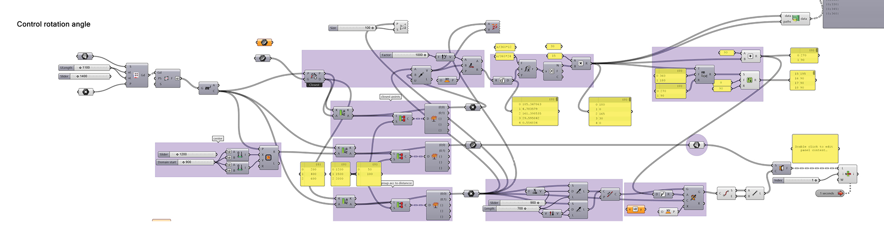The width and height of the screenshot is (884, 228).
Task: Click the Rotate component icon
Action: click(693, 197)
